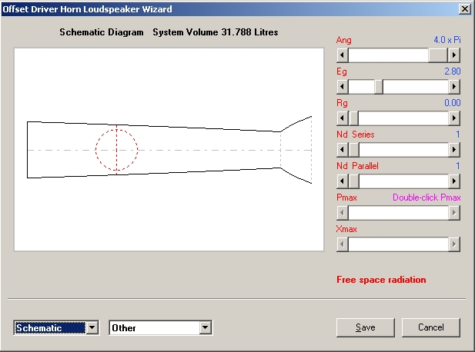Click the Ang slider right arrow
This screenshot has width=475, height=352.
pos(453,55)
